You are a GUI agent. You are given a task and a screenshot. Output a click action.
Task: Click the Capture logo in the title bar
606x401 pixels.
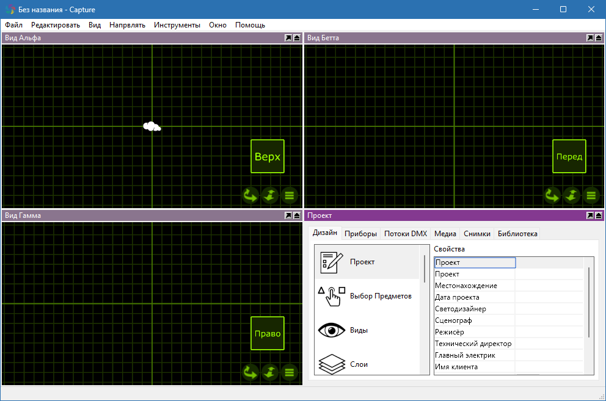pyautogui.click(x=9, y=9)
